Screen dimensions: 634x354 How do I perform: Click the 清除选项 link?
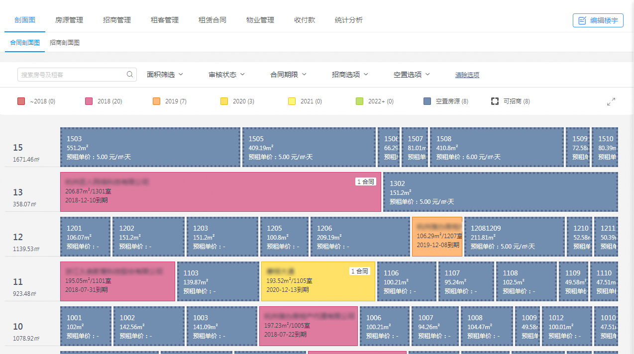[x=467, y=75]
